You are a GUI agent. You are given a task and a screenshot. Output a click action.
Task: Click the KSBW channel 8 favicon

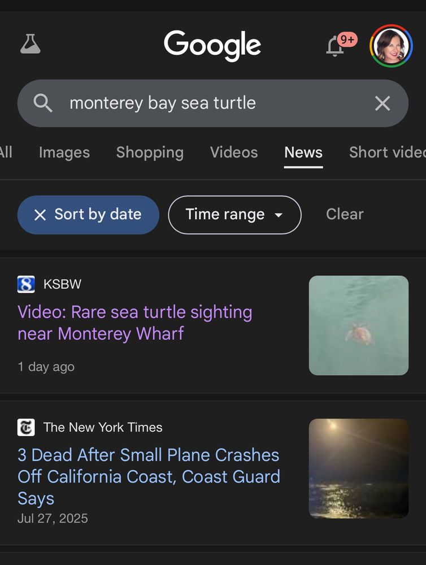click(x=25, y=284)
